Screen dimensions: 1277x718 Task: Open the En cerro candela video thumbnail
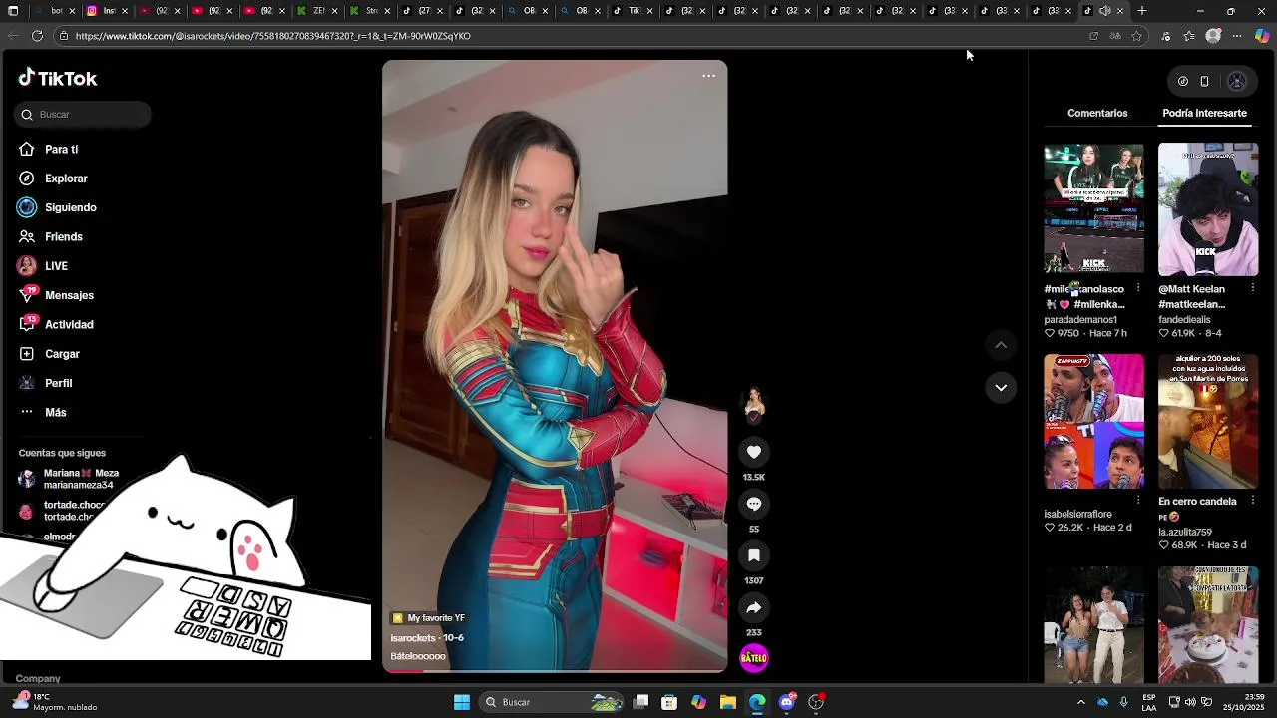(1208, 421)
